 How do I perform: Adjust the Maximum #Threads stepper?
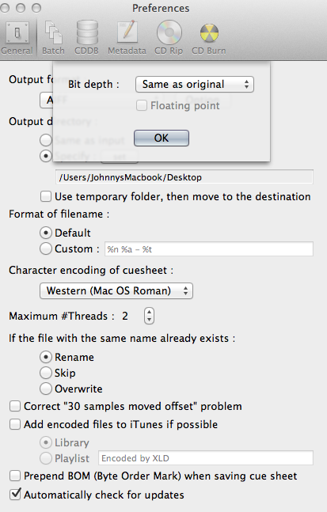pyautogui.click(x=149, y=316)
